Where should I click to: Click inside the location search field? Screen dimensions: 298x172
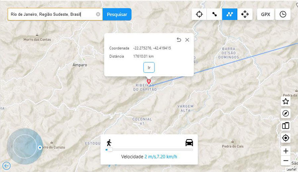coord(52,14)
